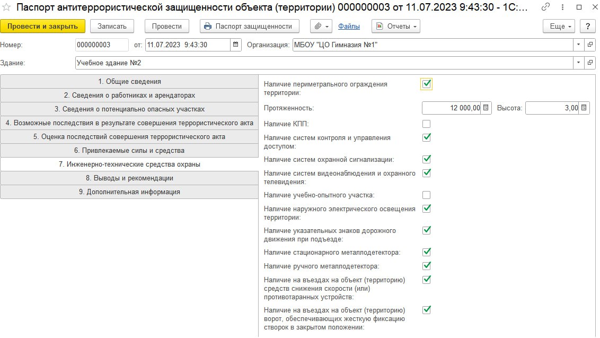Copy document link via chain icon
The width and height of the screenshot is (600, 338).
tap(546, 7)
